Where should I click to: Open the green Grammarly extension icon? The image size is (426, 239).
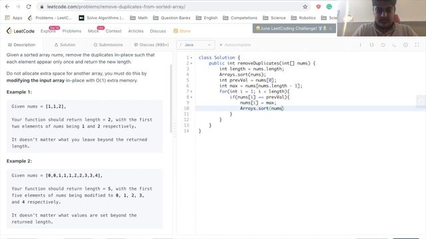click(329, 7)
